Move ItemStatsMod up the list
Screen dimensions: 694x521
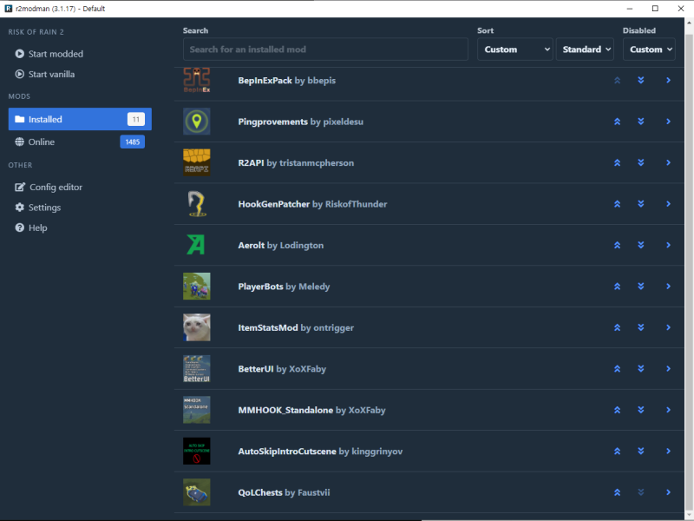[617, 327]
